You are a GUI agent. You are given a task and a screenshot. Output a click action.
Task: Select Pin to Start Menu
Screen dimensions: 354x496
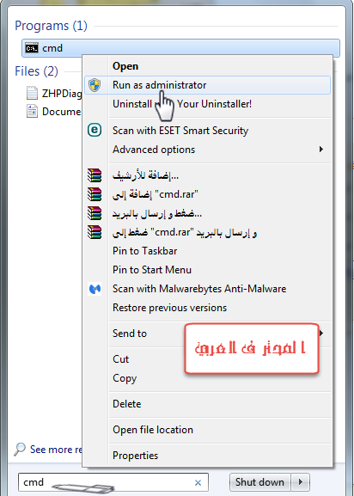[152, 270]
